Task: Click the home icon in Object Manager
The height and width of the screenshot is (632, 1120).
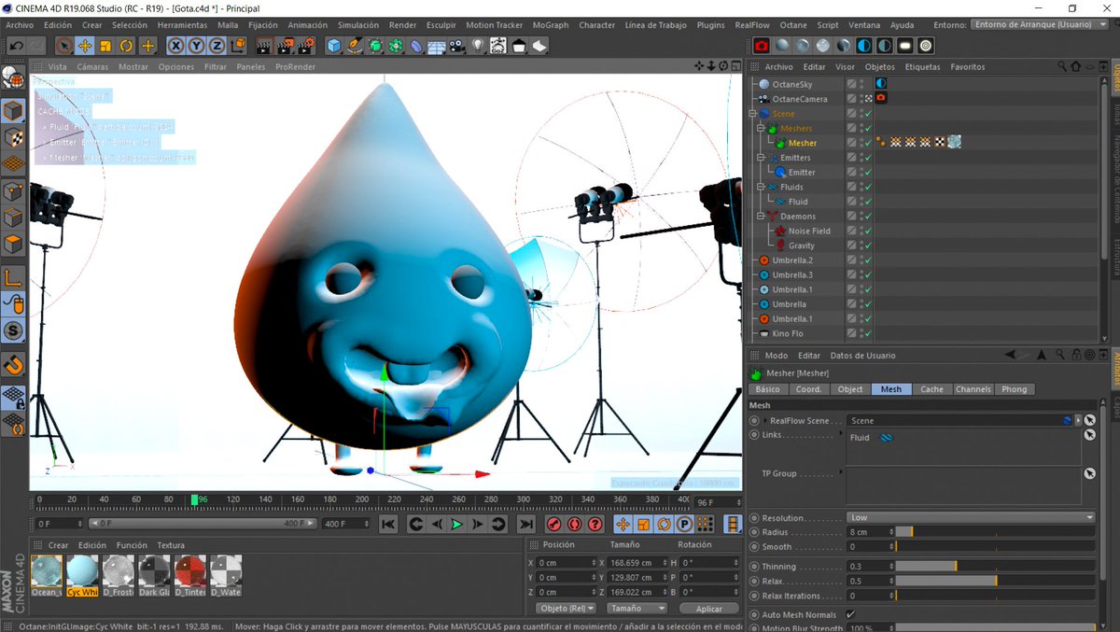Action: [1075, 66]
